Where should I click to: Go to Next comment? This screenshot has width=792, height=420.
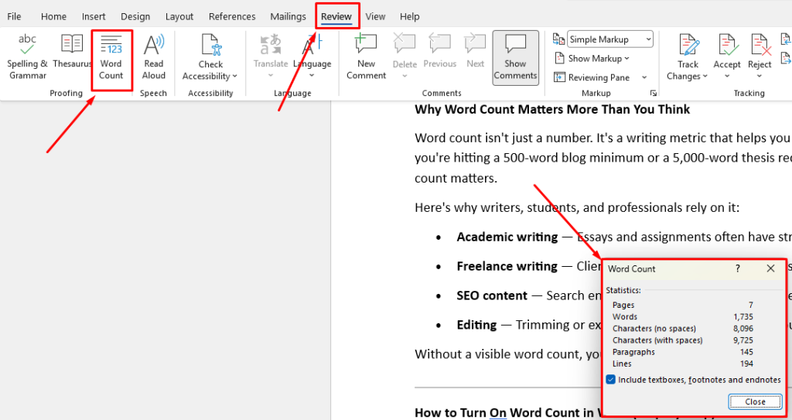pos(476,51)
